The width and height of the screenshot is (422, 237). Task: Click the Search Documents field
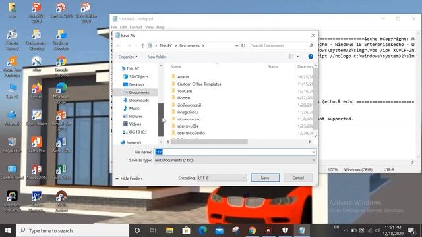(x=278, y=46)
